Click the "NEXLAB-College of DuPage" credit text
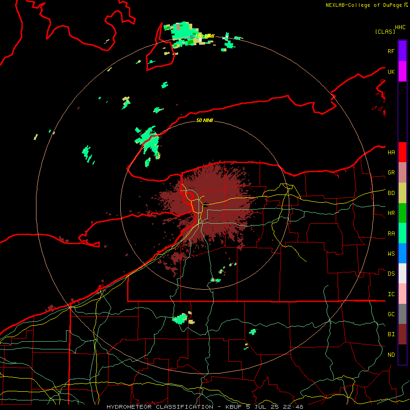This screenshot has height=410, width=410. click(x=364, y=5)
